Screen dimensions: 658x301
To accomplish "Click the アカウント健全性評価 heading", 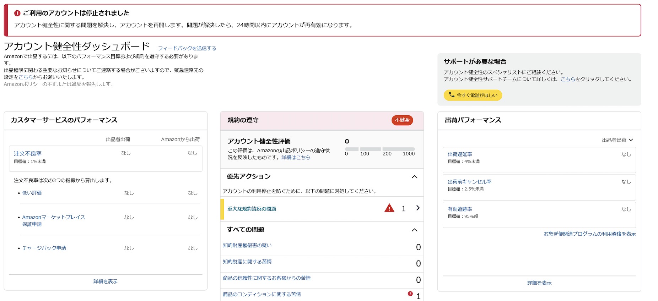I will [x=259, y=141].
